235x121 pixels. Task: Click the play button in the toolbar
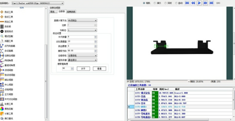coord(199,3)
